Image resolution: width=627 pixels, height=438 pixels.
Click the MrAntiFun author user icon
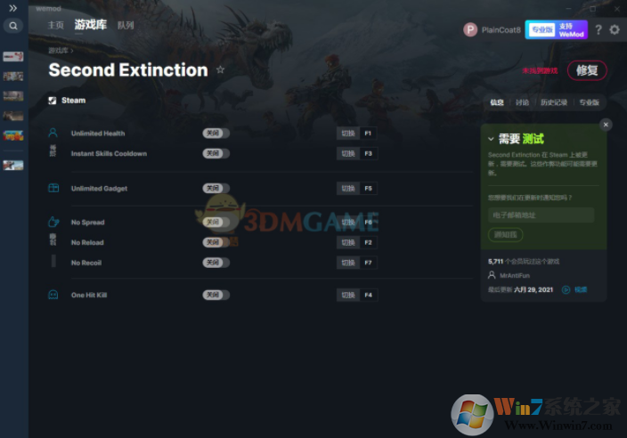492,275
